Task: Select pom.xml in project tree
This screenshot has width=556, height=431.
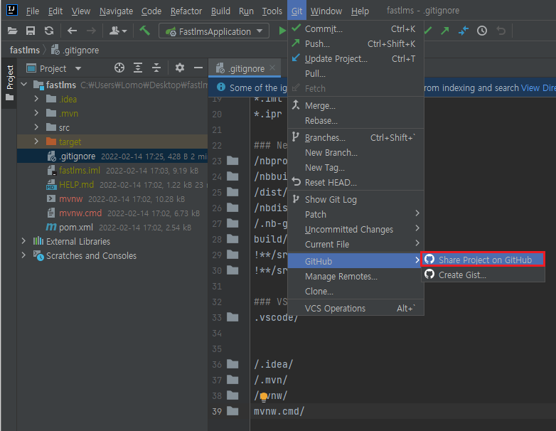Action: (x=76, y=227)
